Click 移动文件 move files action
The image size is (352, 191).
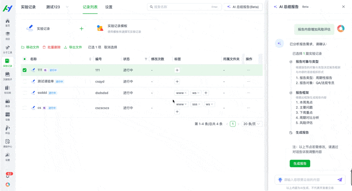coord(30,47)
